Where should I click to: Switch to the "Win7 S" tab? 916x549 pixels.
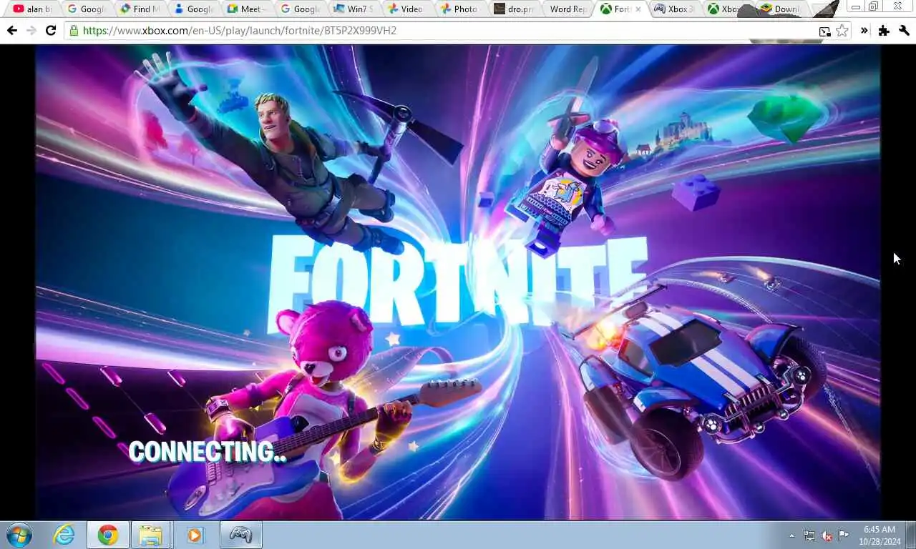[x=353, y=9]
